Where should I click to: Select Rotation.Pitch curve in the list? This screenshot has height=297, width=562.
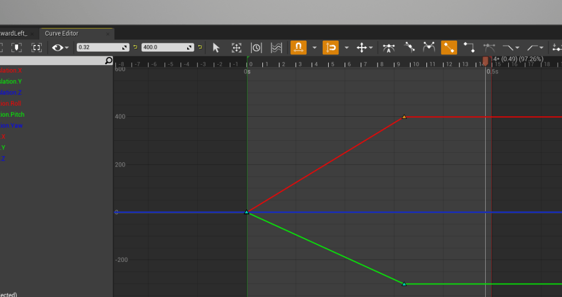(13, 115)
